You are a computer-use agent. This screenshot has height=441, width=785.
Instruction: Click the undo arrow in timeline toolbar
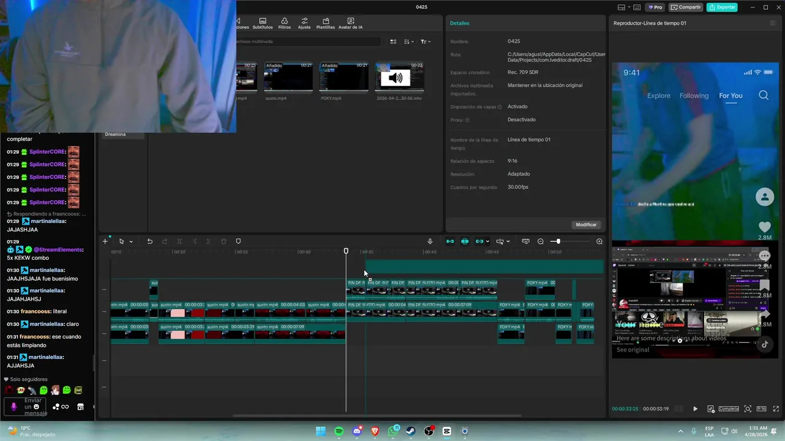pyautogui.click(x=150, y=241)
